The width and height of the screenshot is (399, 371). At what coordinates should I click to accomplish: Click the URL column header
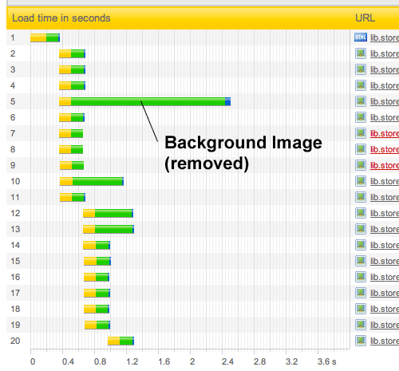365,18
